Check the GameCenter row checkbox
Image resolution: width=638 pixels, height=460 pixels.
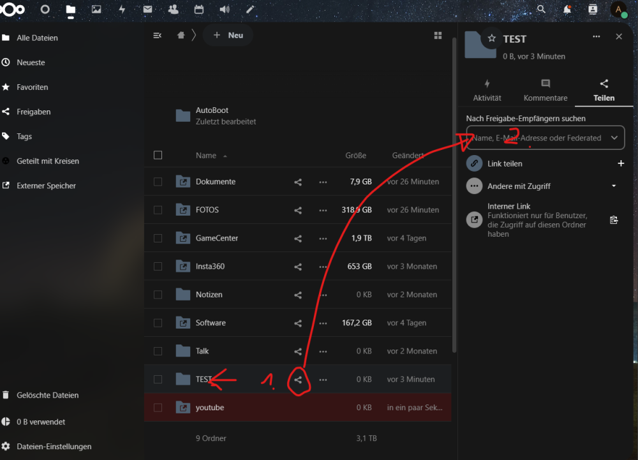point(158,239)
